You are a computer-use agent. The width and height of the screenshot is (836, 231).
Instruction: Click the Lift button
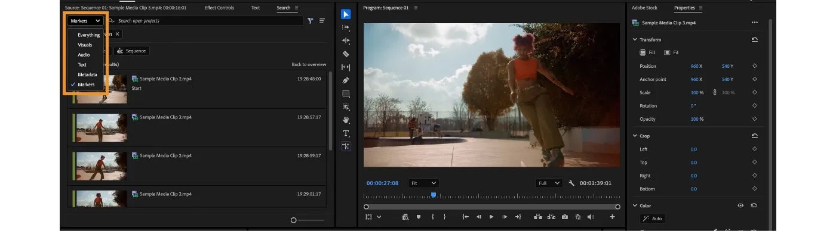click(537, 217)
